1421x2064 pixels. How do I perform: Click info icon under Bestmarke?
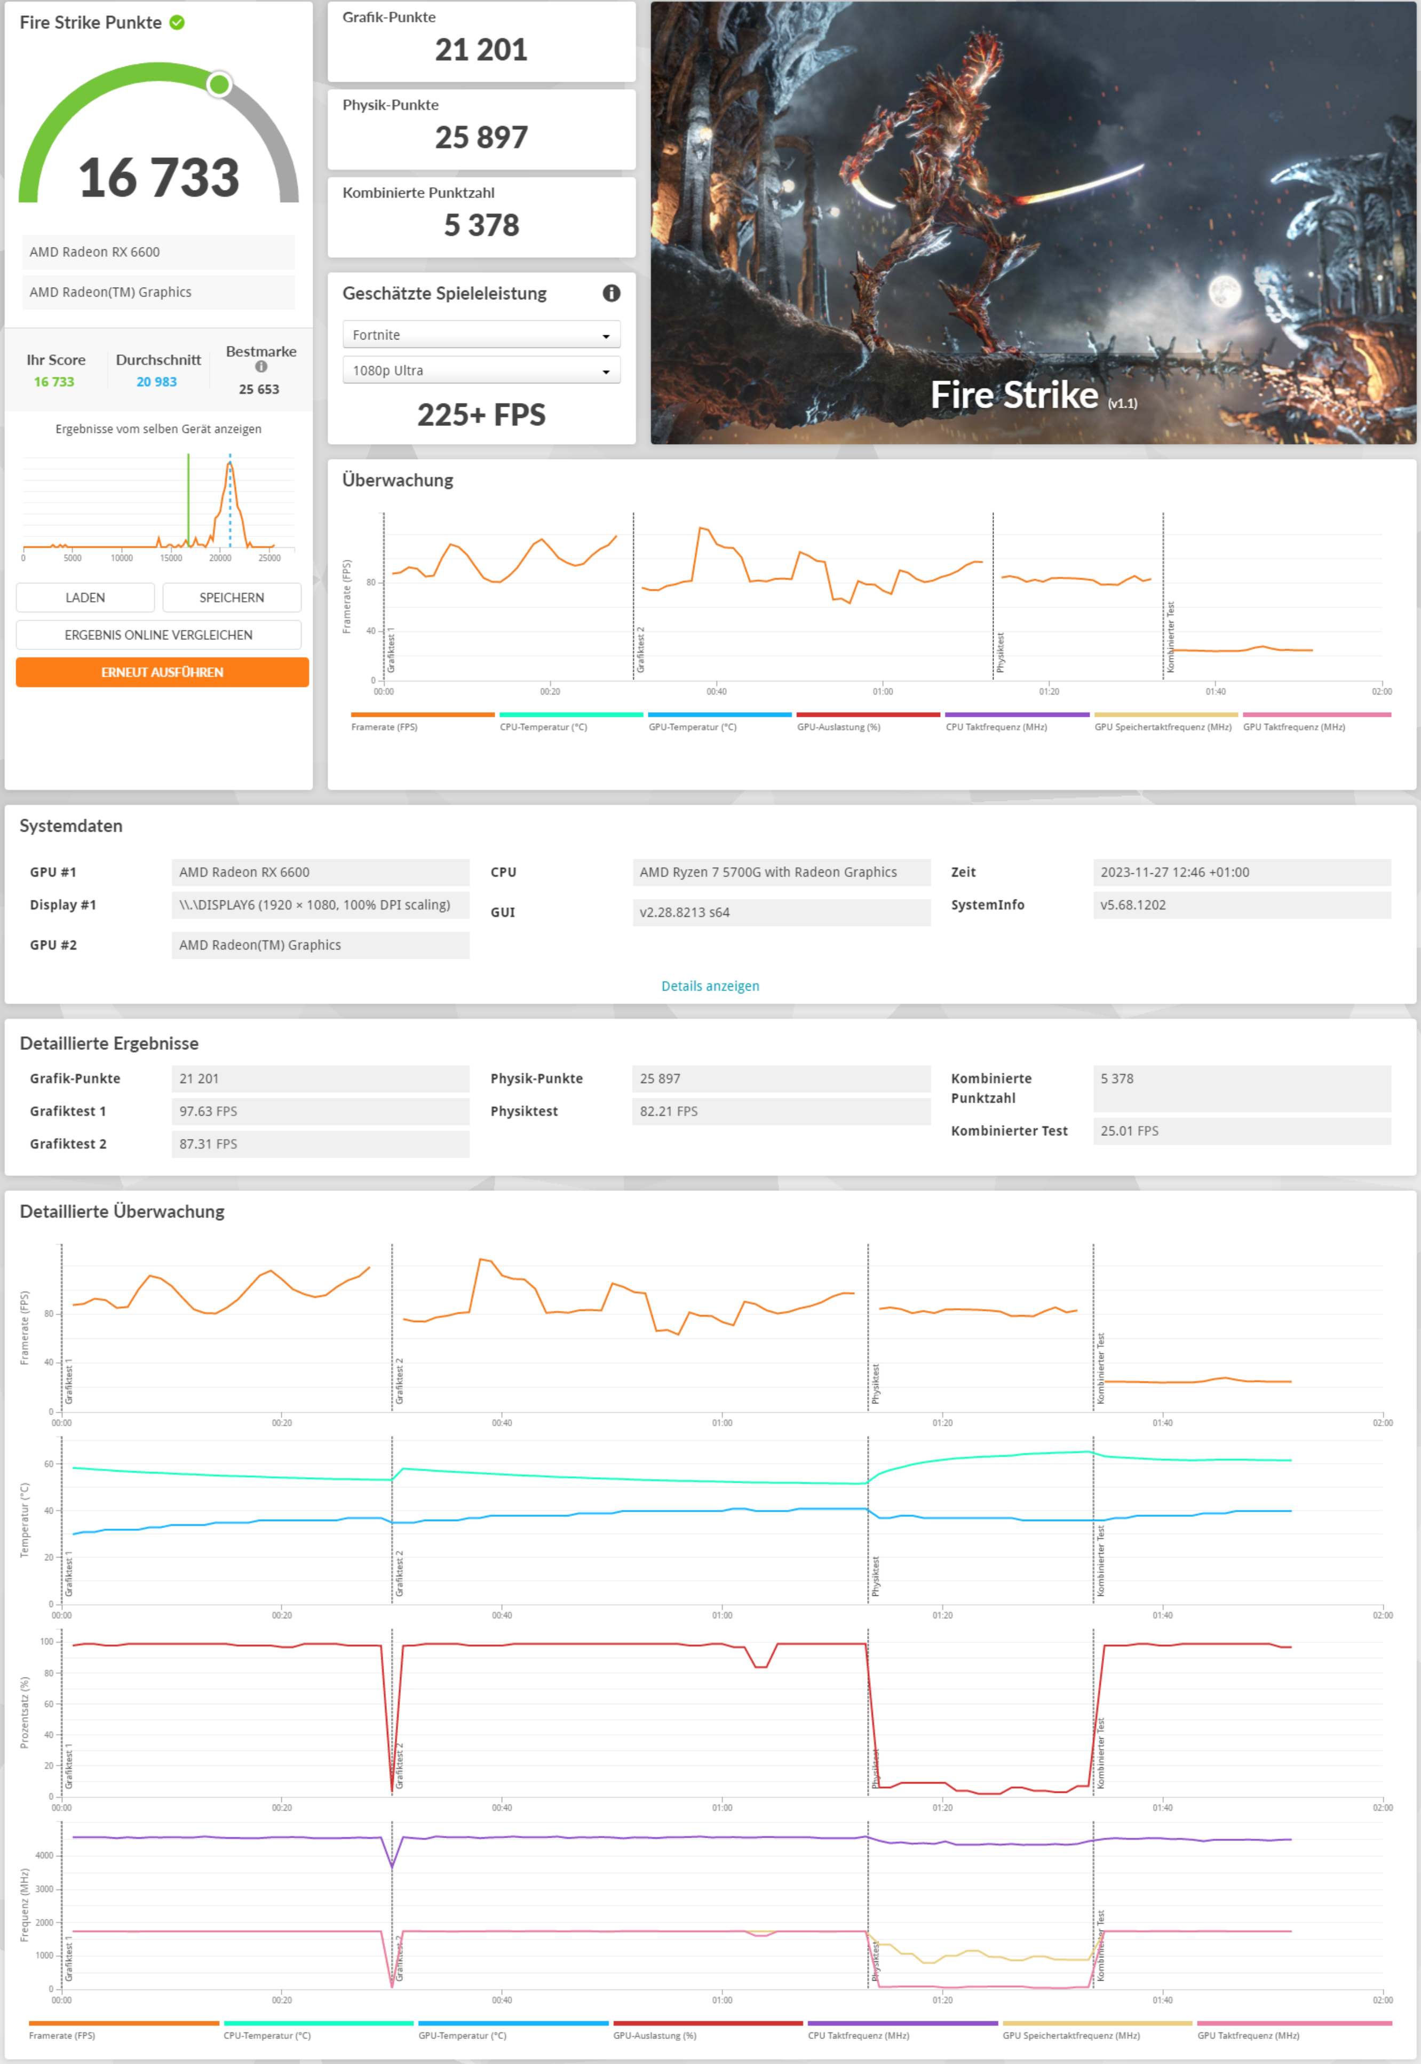[x=261, y=366]
